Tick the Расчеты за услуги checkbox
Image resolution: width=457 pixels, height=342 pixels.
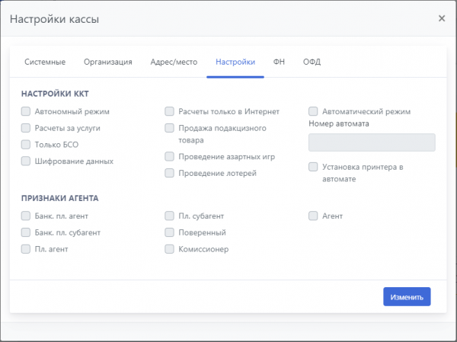26,128
